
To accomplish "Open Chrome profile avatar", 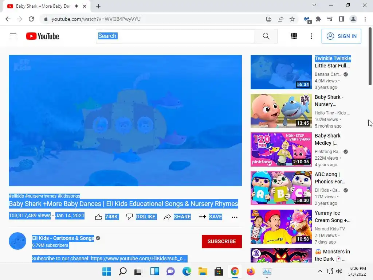I will point(353,19).
